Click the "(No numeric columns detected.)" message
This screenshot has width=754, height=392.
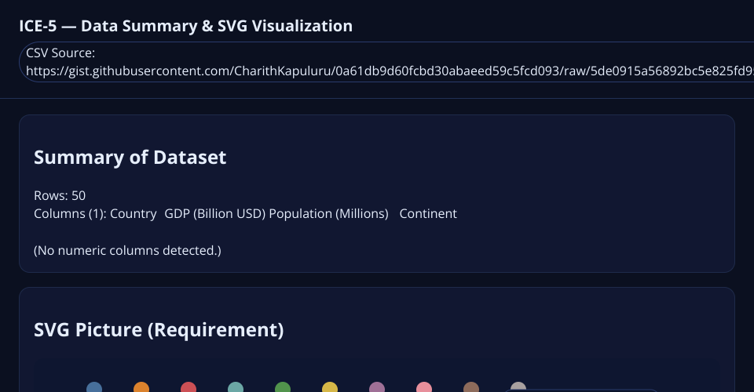click(127, 251)
